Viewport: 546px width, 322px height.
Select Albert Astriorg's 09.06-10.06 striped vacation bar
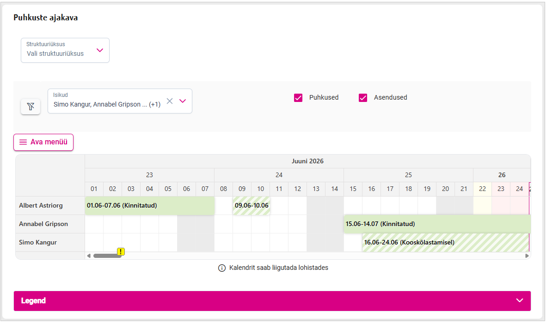click(252, 206)
